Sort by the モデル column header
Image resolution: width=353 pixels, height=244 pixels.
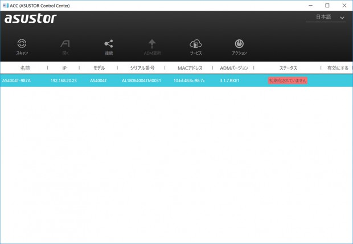click(99, 68)
